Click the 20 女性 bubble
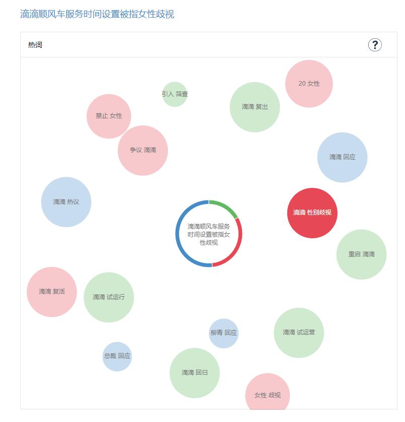The image size is (405, 422). coord(309,84)
